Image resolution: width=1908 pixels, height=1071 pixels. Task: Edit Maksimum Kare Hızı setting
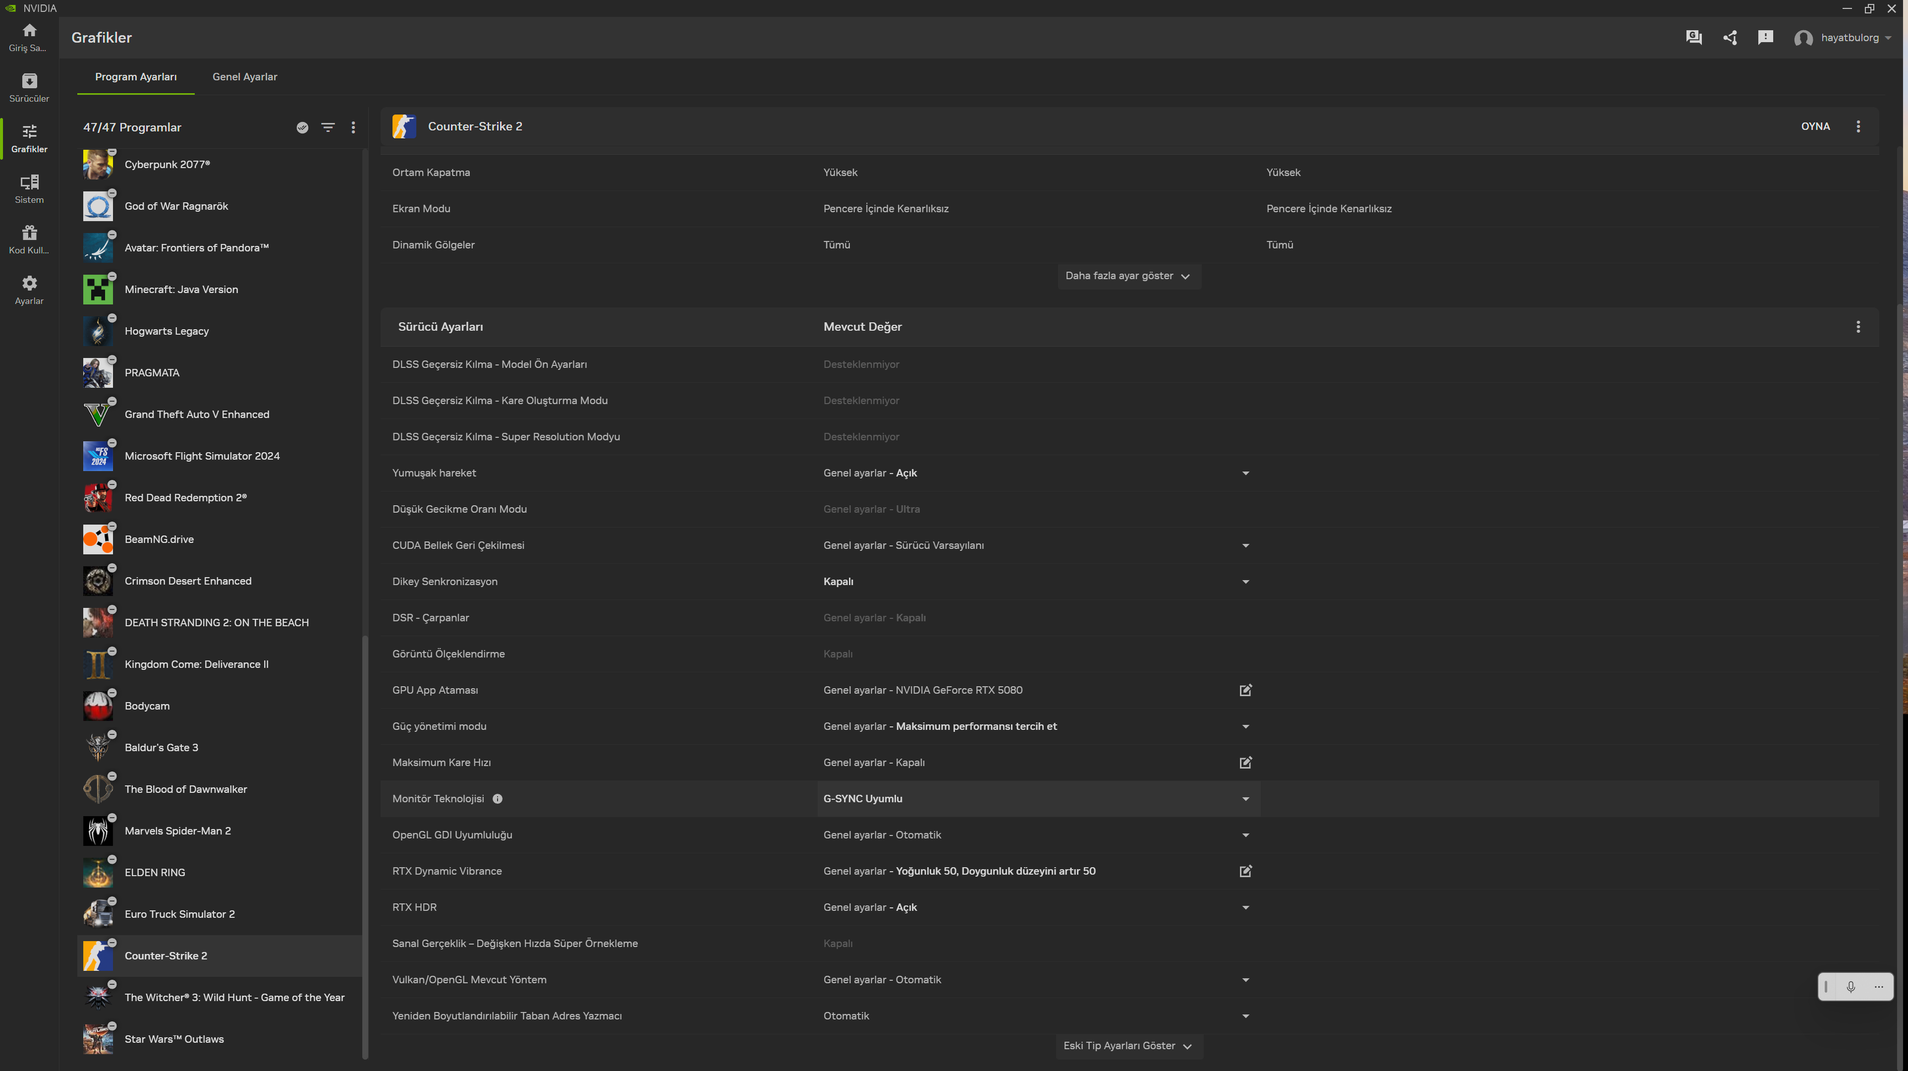point(1245,762)
